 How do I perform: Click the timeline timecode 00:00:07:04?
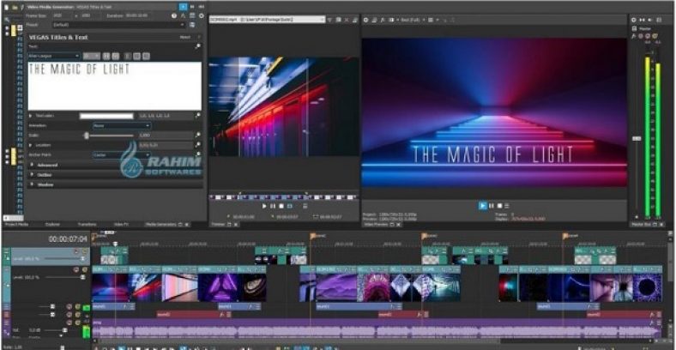pyautogui.click(x=68, y=238)
